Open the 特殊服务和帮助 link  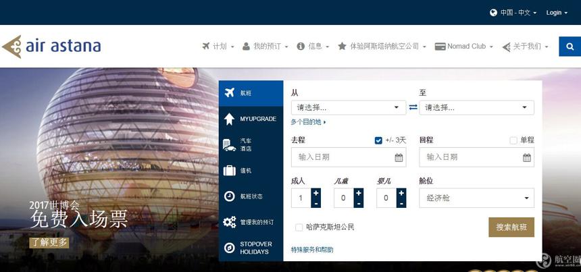coord(312,250)
